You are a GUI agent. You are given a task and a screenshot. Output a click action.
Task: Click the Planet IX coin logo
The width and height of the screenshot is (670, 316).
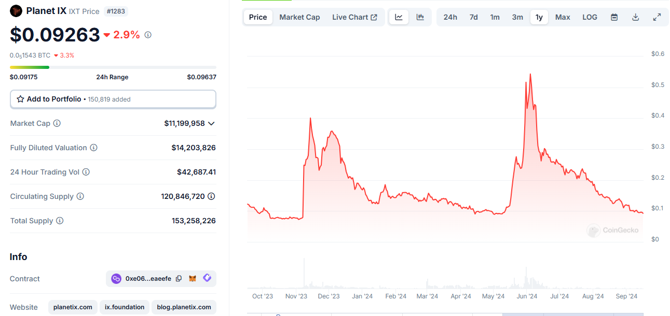[x=16, y=11]
